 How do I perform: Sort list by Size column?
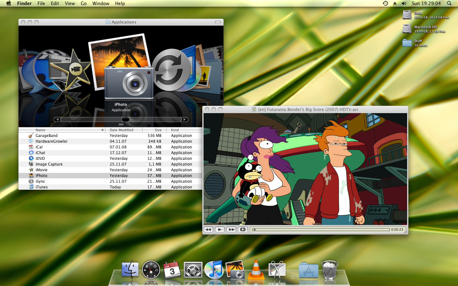tap(154, 130)
